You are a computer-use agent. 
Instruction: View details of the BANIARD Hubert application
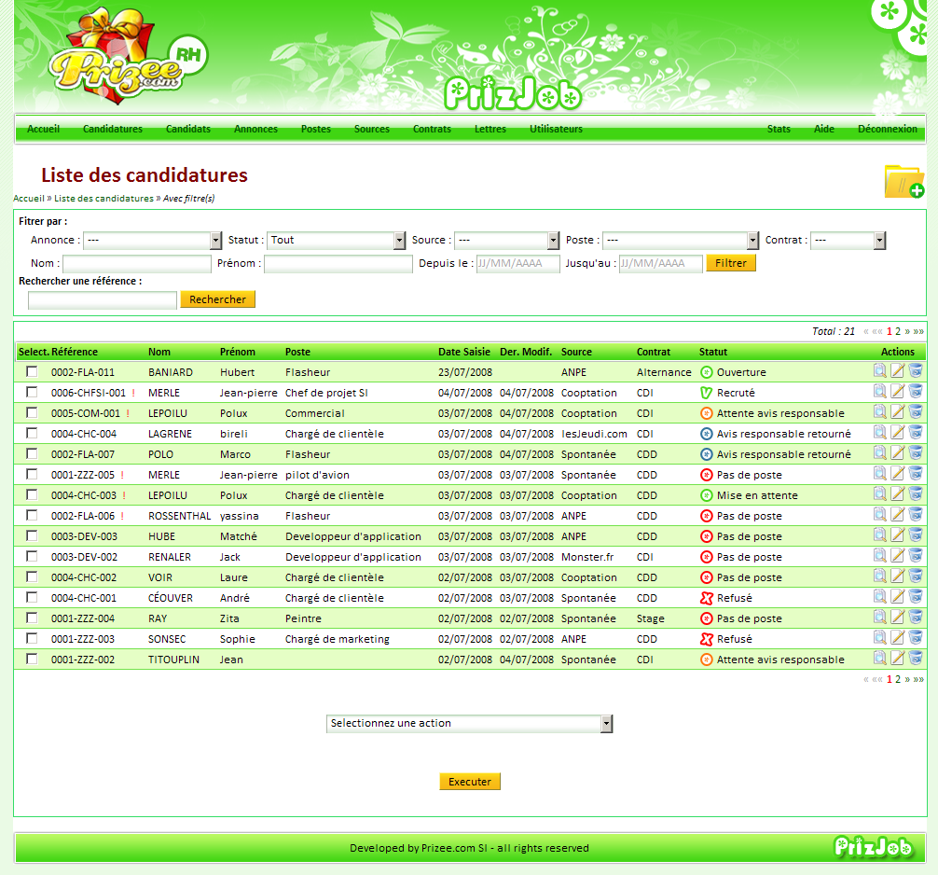click(x=880, y=371)
